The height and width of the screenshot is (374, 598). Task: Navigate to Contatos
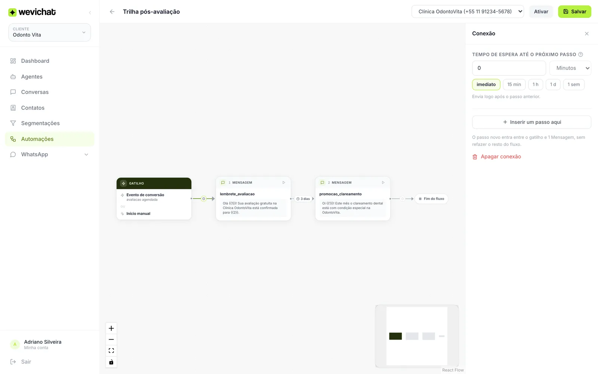[x=49, y=108]
